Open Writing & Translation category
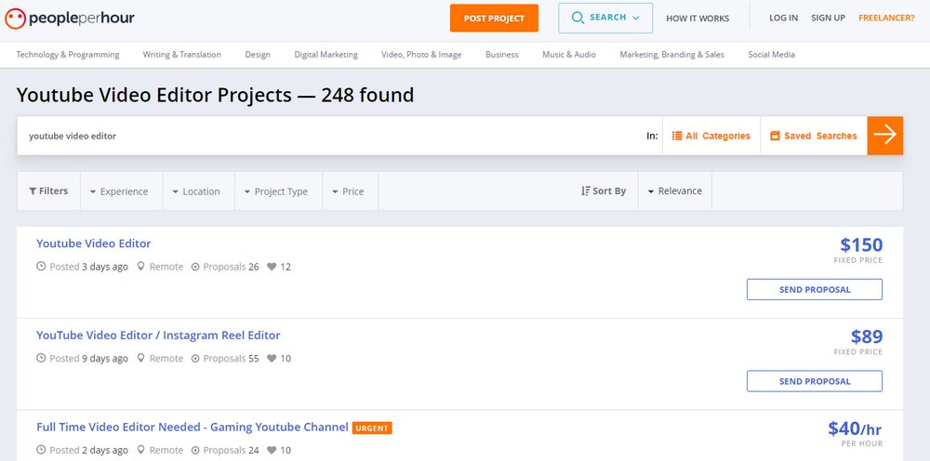This screenshot has height=461, width=930. (x=181, y=55)
